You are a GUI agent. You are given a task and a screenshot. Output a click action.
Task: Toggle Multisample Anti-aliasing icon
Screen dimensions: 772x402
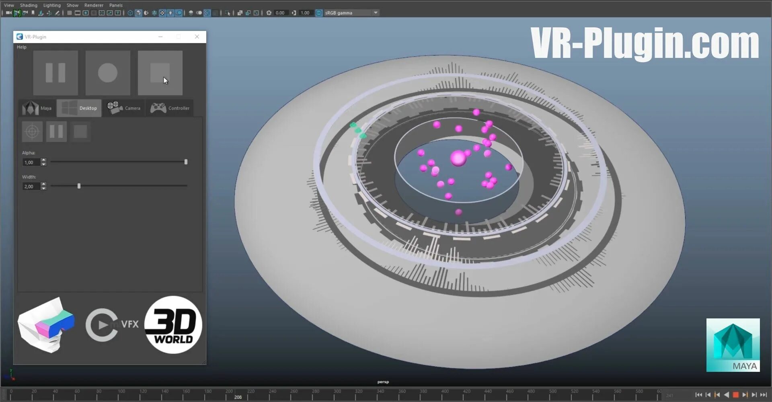click(x=207, y=13)
